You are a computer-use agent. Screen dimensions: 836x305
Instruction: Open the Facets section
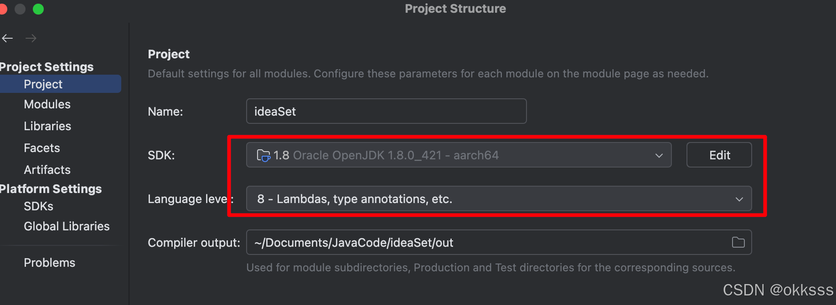[x=42, y=148]
